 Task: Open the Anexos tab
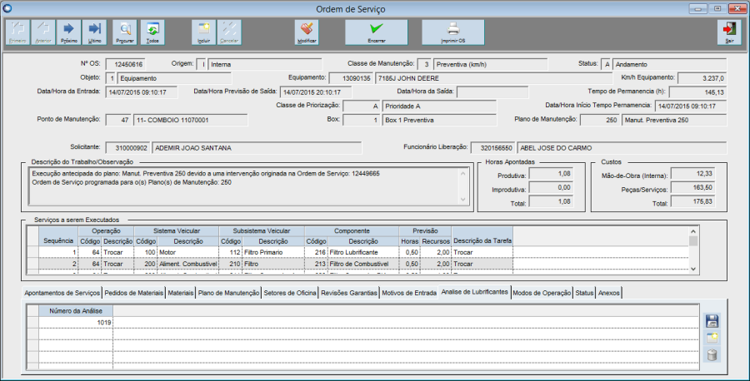(x=609, y=293)
